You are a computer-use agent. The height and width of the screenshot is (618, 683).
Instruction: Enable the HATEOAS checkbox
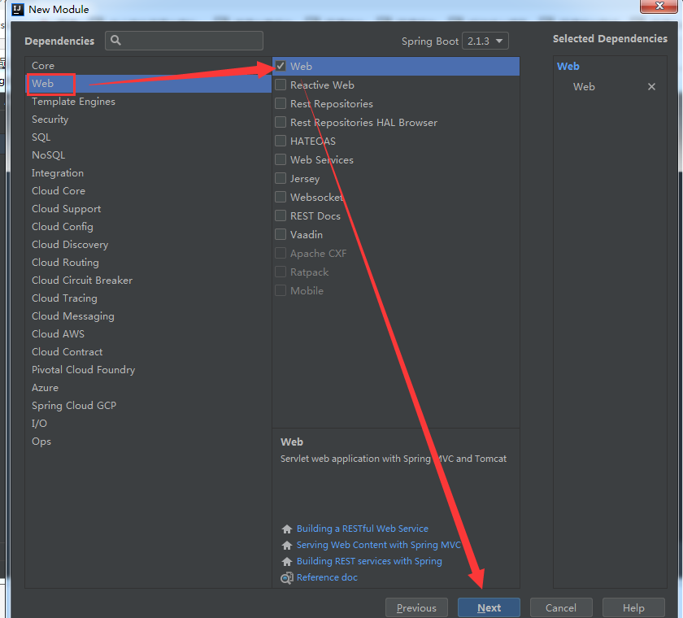pos(281,141)
